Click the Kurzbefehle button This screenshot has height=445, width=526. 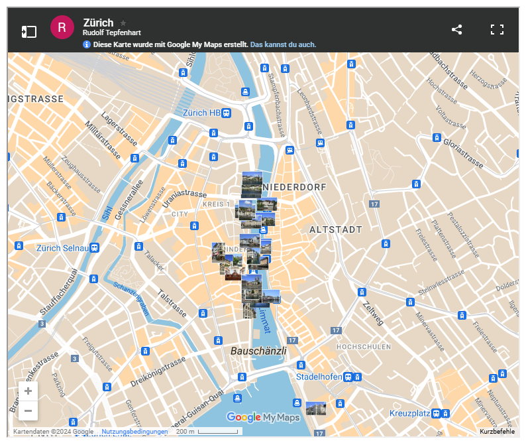[497, 432]
